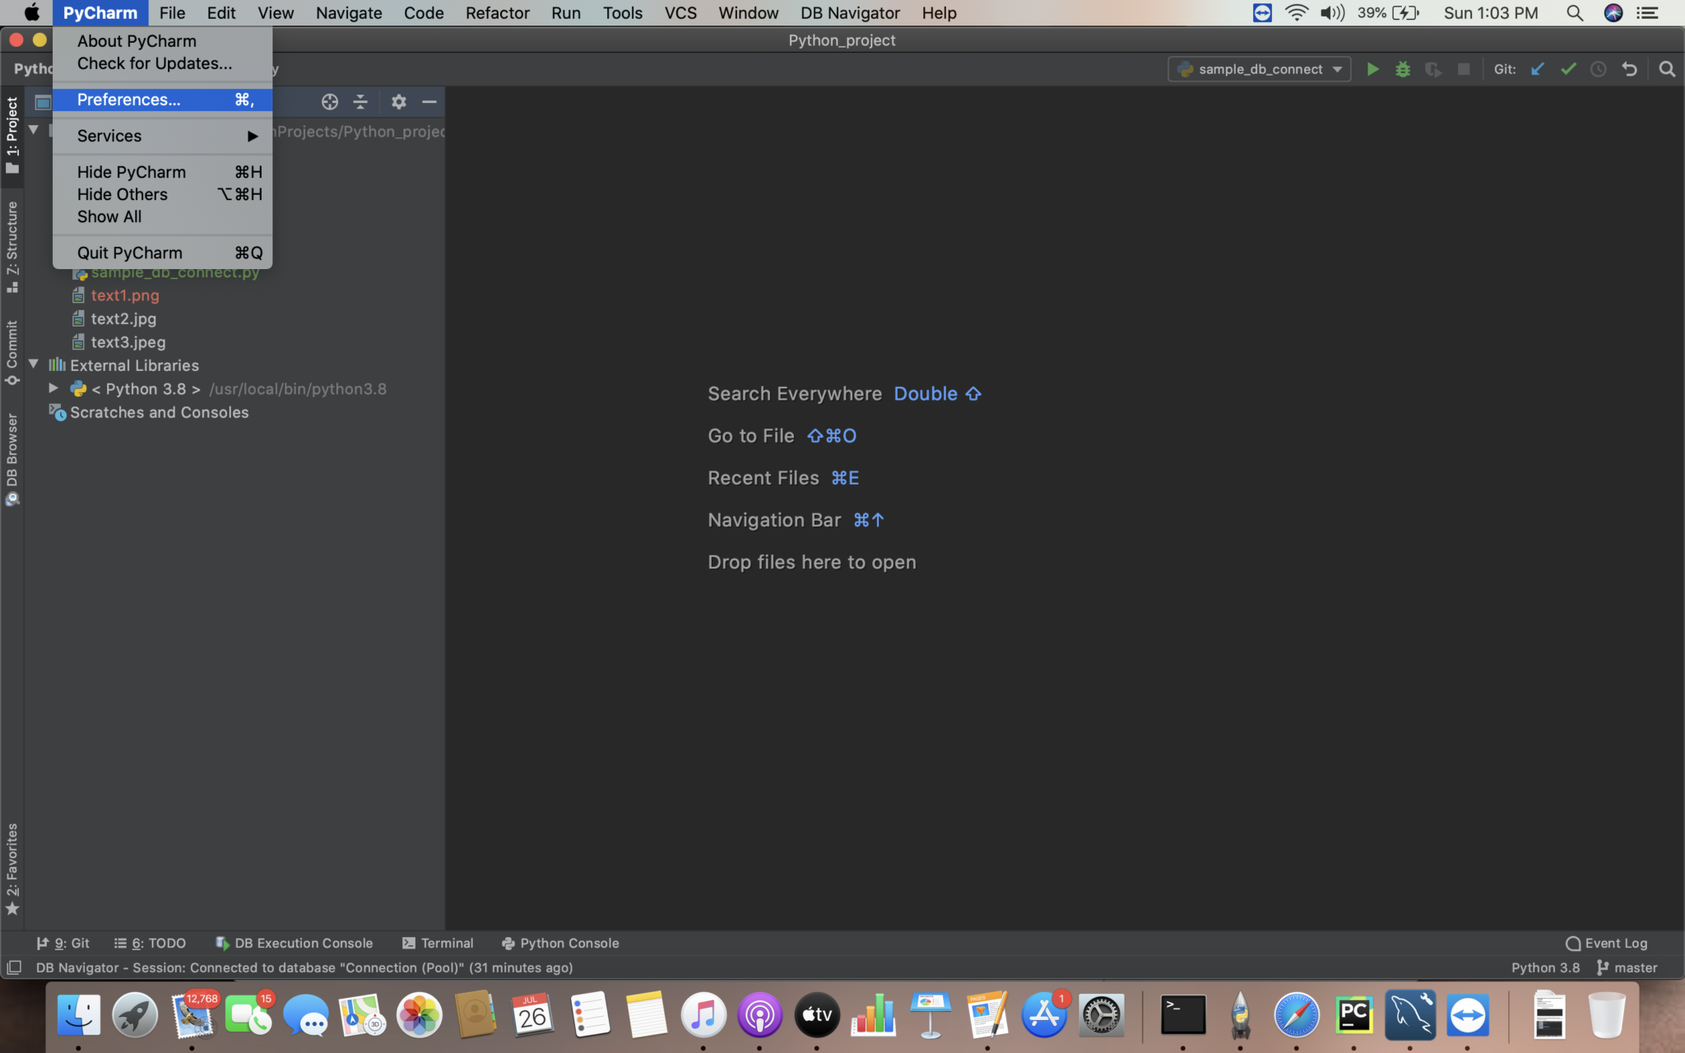Open the Refactor menu
The height and width of the screenshot is (1053, 1685).
pyautogui.click(x=497, y=13)
